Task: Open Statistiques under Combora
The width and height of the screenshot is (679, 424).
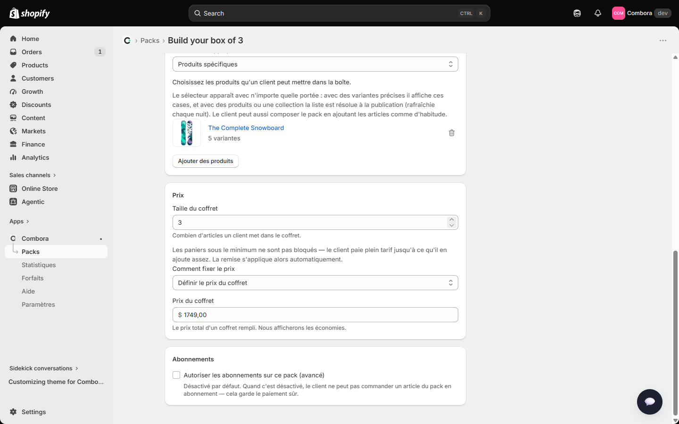Action: click(x=39, y=265)
